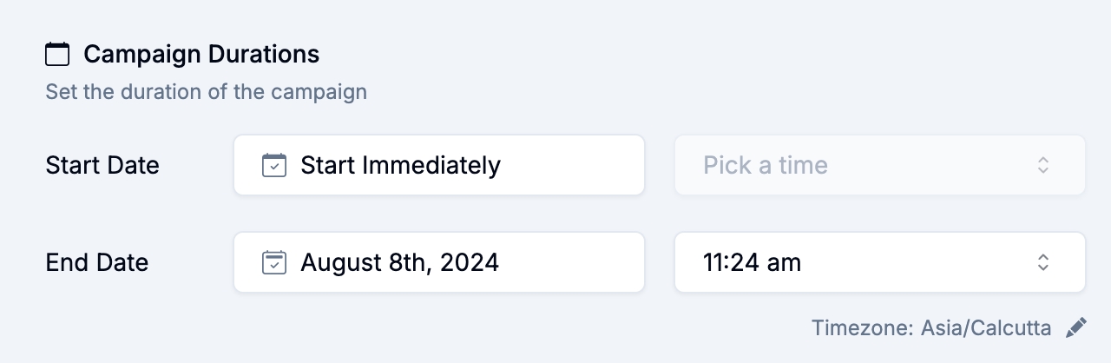Click the 'Start Immediately' text

click(x=400, y=165)
